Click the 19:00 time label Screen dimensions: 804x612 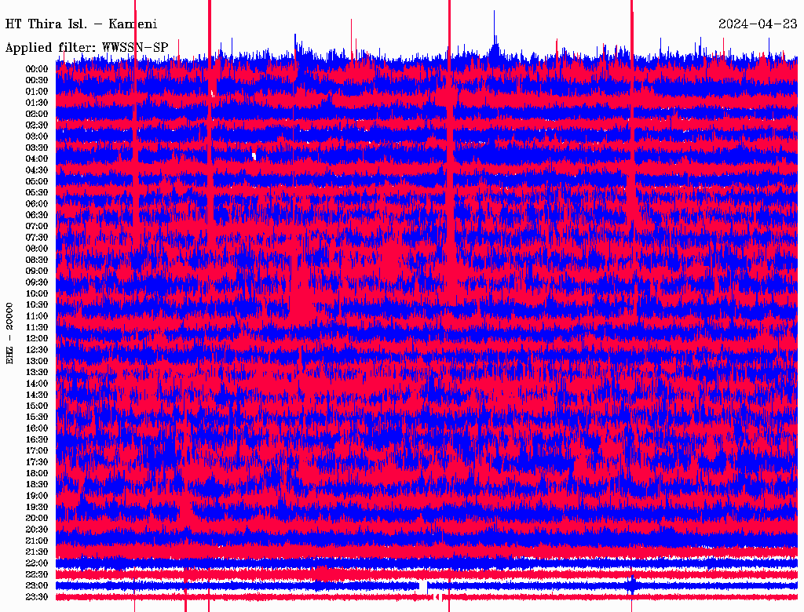[x=37, y=496]
